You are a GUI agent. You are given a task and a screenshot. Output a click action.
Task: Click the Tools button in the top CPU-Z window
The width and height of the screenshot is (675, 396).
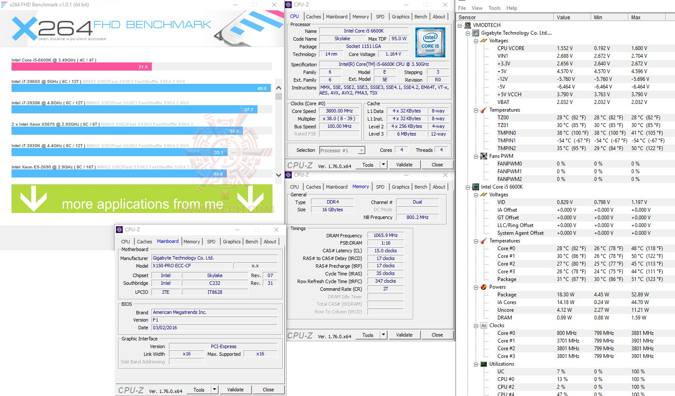(368, 165)
